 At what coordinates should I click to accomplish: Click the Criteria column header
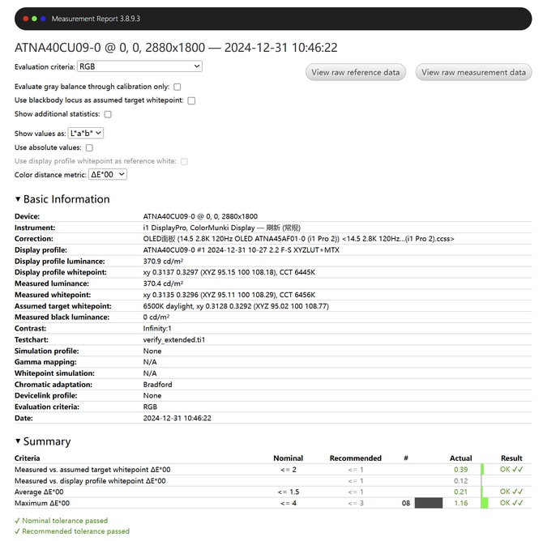27,458
